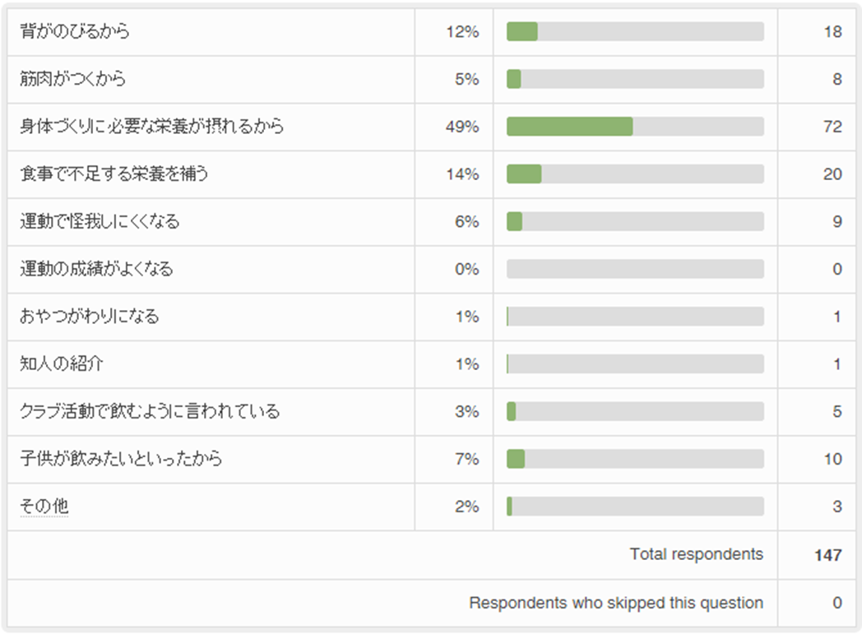
Task: Select the おやつがわりになる answer label
Action: click(89, 317)
